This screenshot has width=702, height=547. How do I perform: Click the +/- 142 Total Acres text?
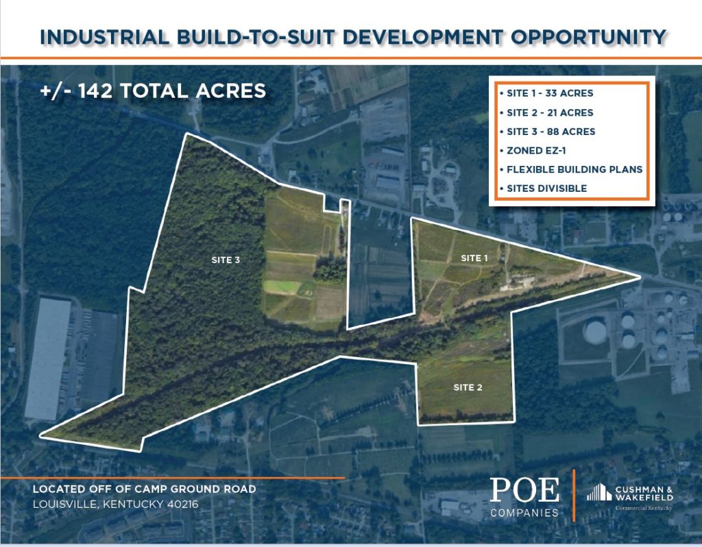coord(153,91)
